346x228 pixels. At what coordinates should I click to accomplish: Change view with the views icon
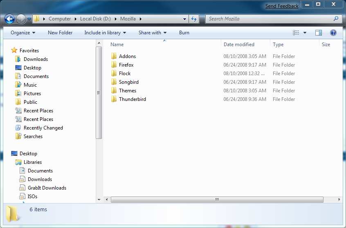pos(296,33)
